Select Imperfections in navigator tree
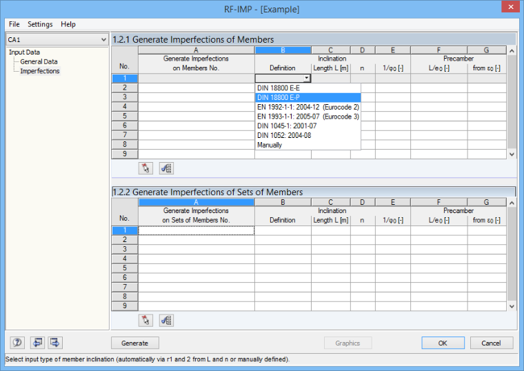Image resolution: width=524 pixels, height=371 pixels. [40, 71]
